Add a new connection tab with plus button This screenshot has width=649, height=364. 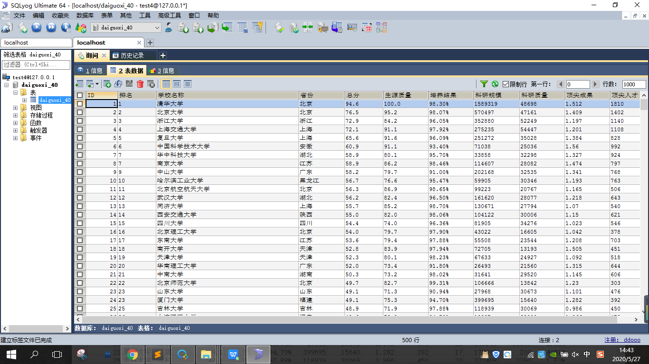pos(150,43)
